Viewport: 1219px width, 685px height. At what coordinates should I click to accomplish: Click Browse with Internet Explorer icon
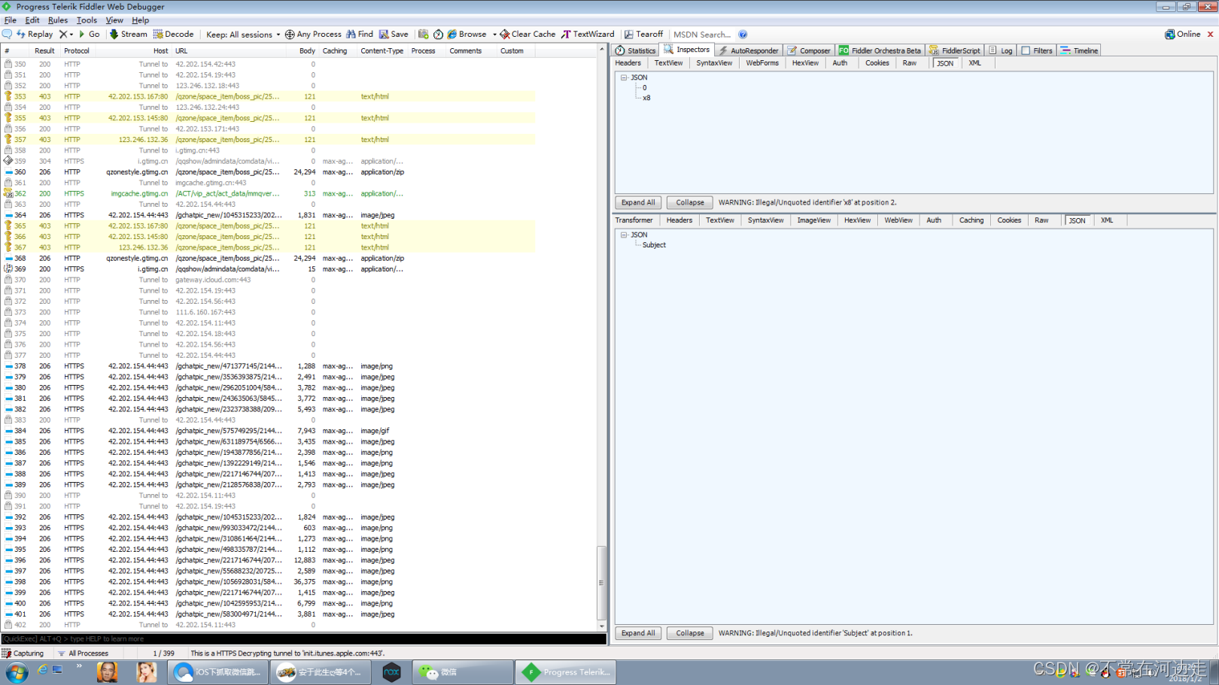point(467,35)
